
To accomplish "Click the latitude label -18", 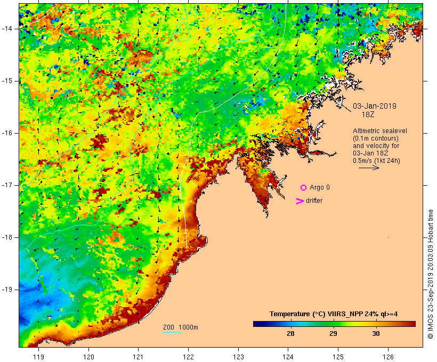I will pyautogui.click(x=7, y=237).
